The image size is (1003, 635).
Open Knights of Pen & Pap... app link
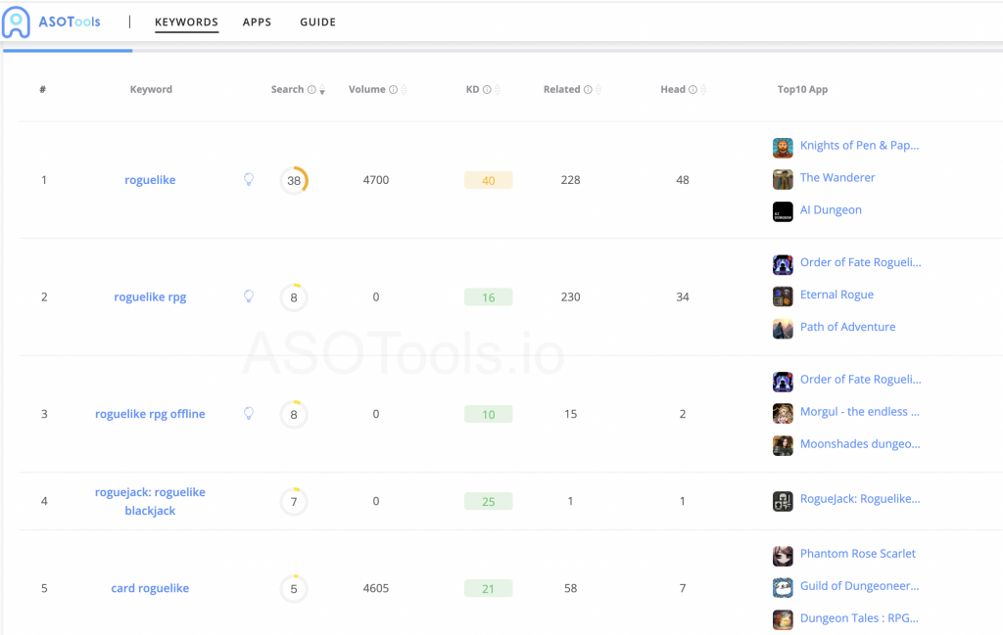[x=859, y=146]
